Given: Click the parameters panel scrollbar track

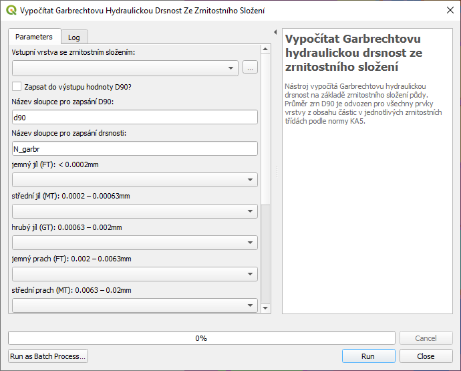Looking at the screenshot, I should tap(265, 254).
